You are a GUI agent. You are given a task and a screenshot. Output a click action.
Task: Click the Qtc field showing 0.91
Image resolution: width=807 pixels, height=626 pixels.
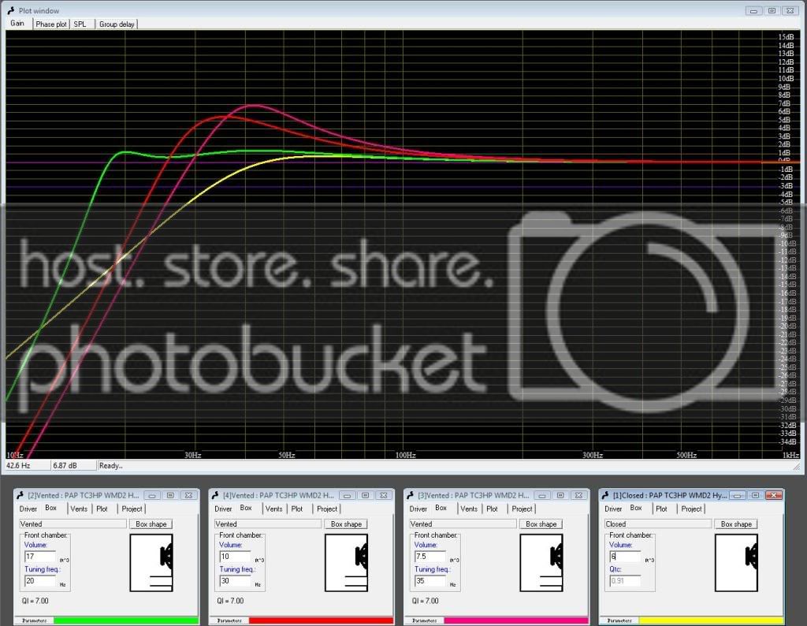(625, 581)
